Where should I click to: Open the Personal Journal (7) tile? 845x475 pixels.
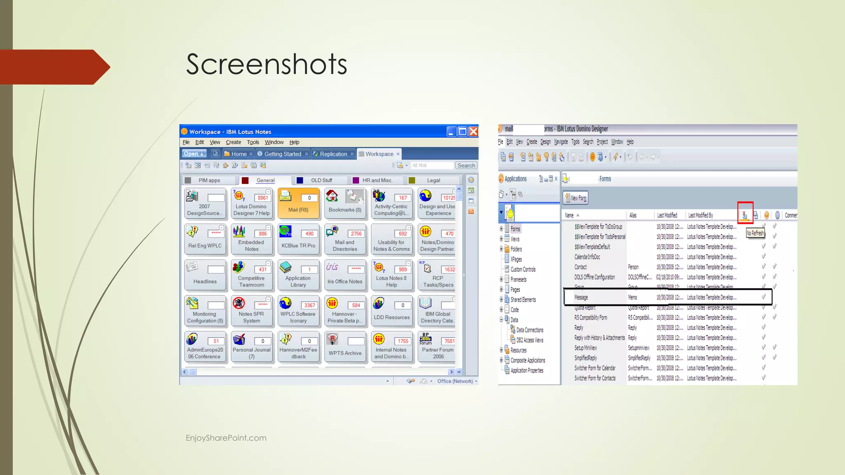point(252,346)
